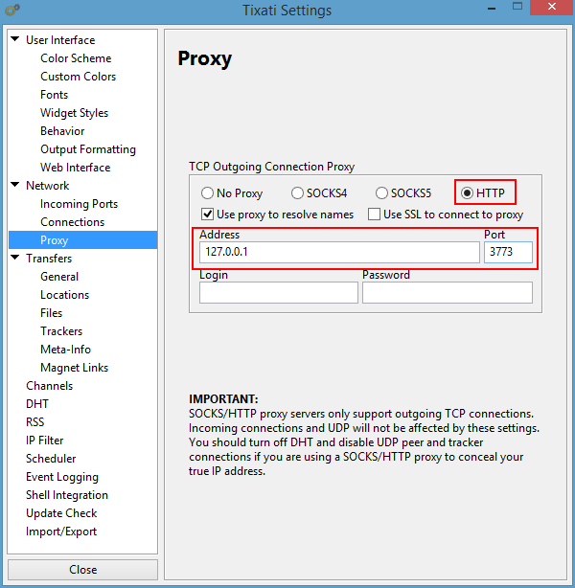
Task: Open Event Logging settings
Action: [x=62, y=477]
